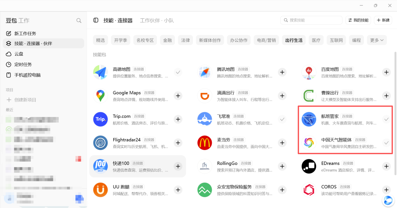397x208 pixels.
Task: Click the RollingGo hotel icon
Action: point(205,166)
